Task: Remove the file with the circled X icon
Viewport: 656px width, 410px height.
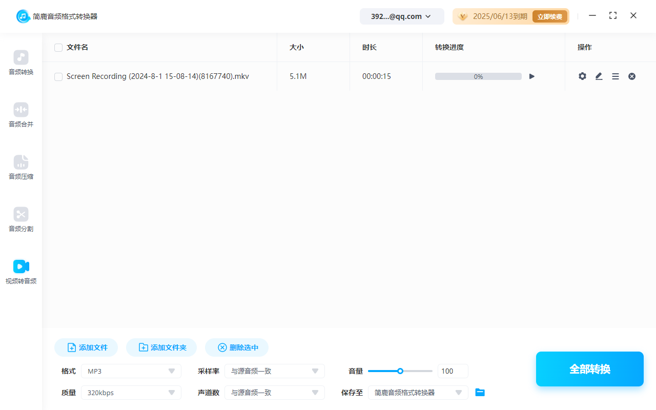Action: pos(631,76)
